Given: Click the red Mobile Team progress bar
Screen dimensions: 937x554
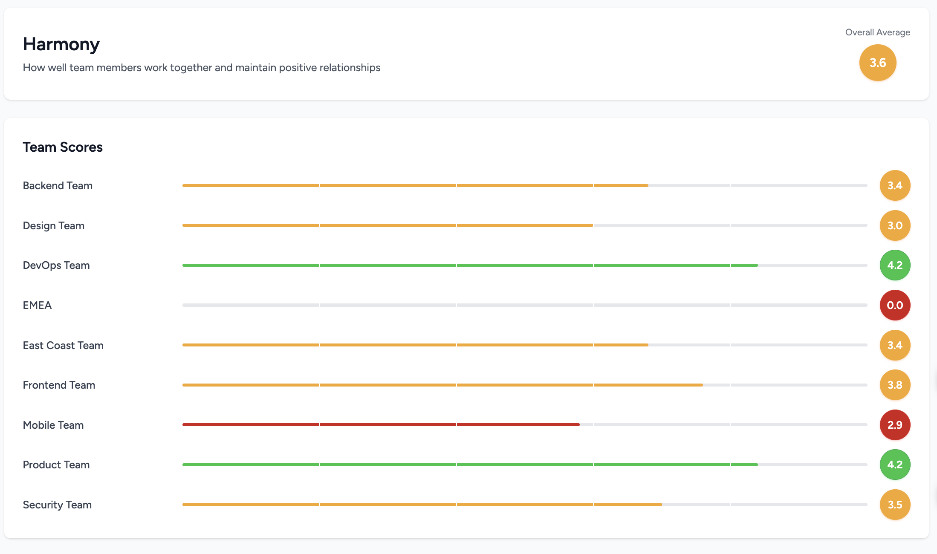Looking at the screenshot, I should (x=524, y=425).
